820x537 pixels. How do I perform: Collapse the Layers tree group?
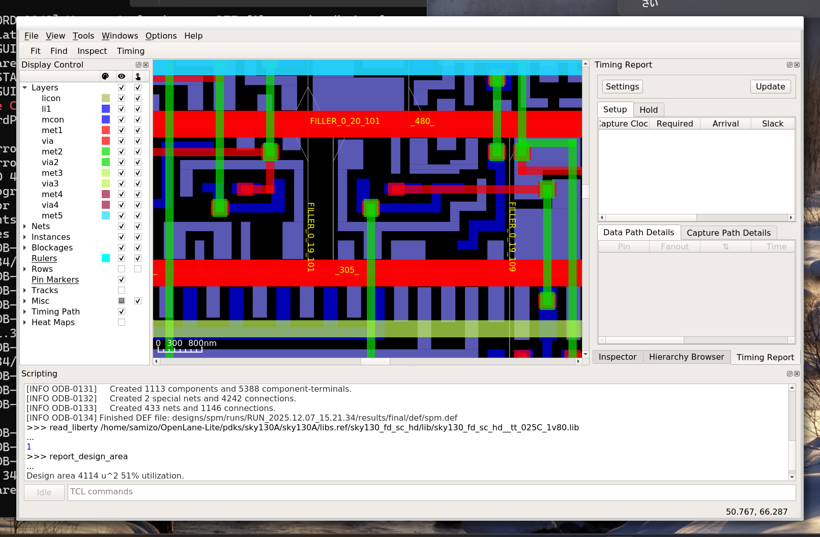[x=25, y=88]
